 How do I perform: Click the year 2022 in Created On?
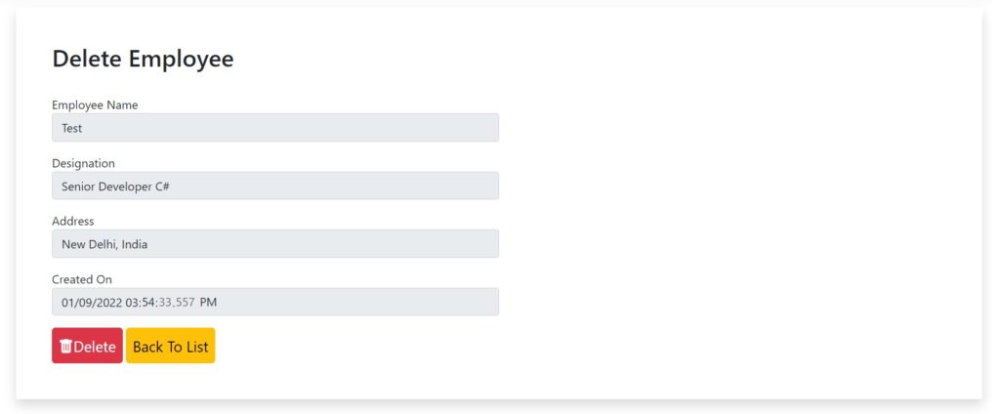(x=108, y=303)
